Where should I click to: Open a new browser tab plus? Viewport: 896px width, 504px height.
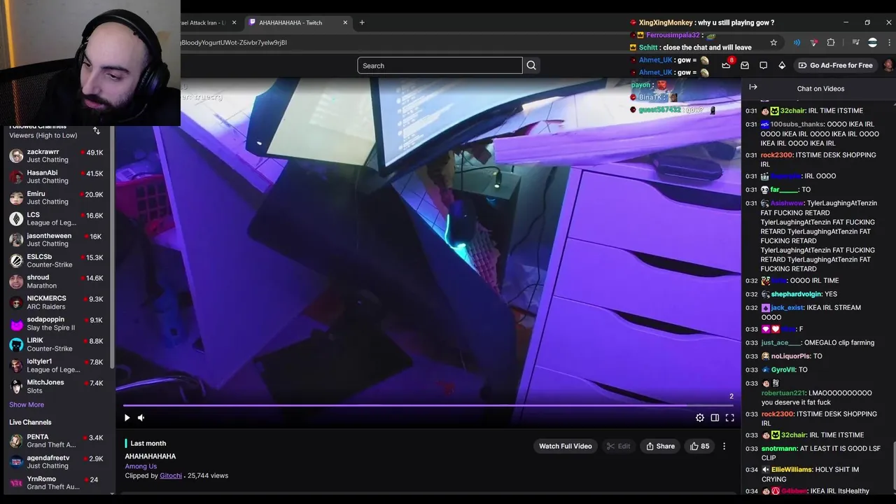[362, 22]
